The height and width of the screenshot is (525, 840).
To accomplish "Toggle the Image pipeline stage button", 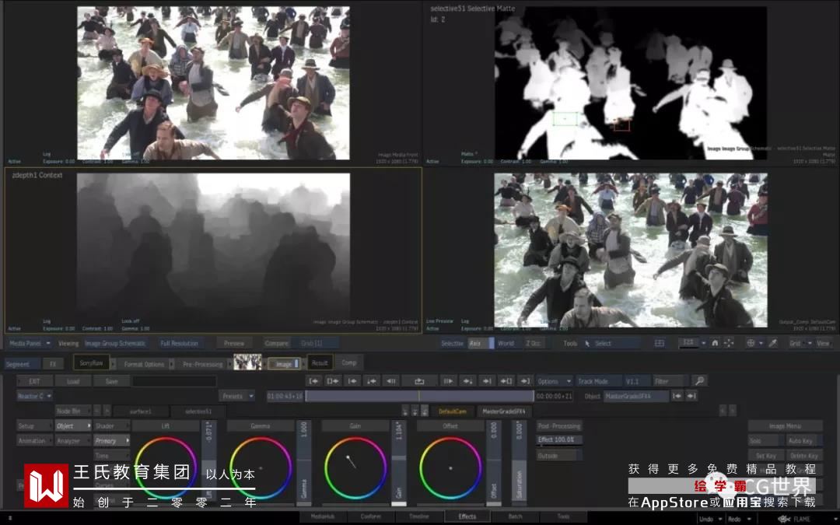I will [x=285, y=364].
